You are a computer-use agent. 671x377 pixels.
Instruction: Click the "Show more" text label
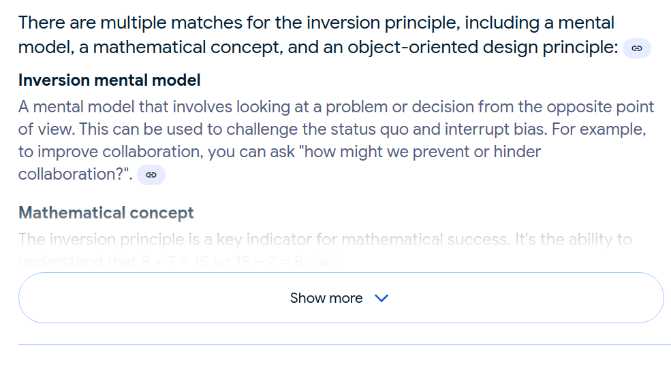coord(326,298)
